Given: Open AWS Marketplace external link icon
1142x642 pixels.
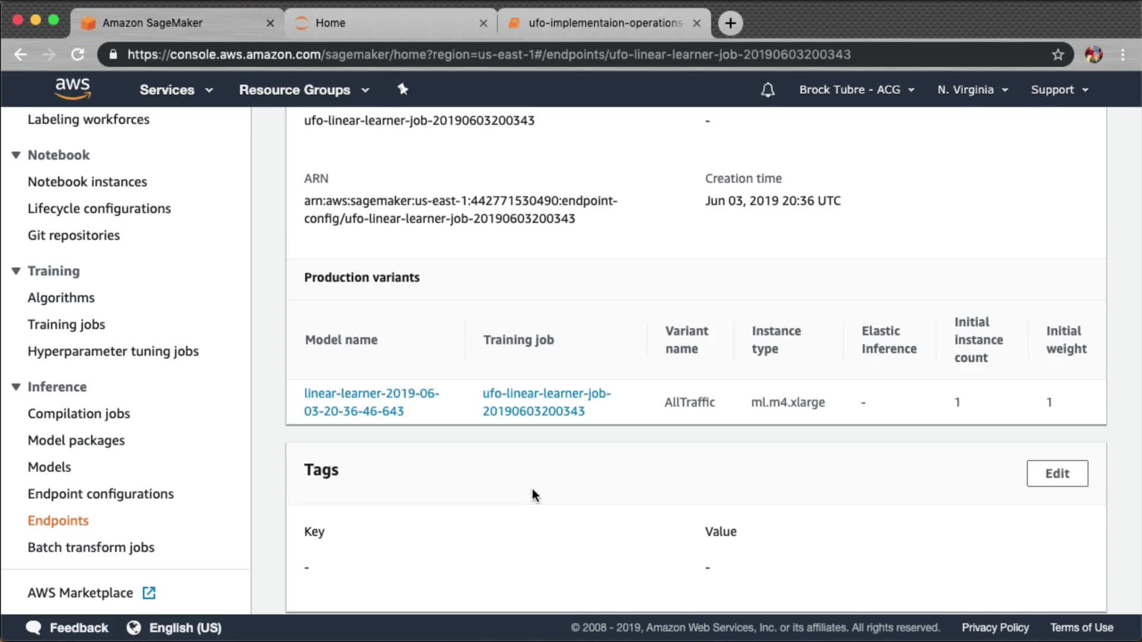Looking at the screenshot, I should 149,593.
